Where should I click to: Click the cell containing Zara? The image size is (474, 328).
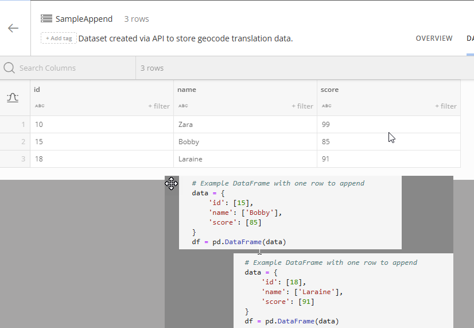(245, 124)
